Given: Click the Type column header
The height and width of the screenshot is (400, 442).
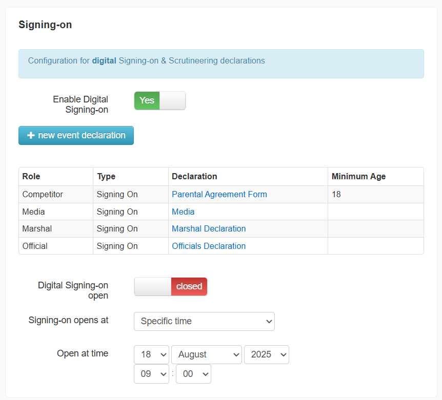Looking at the screenshot, I should 106,177.
